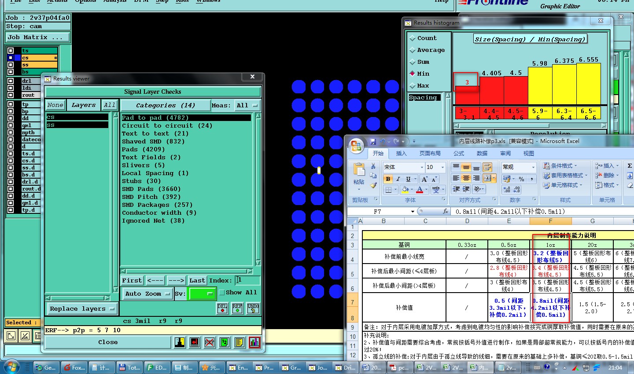This screenshot has height=374, width=634.
Task: Click Excel wrap text icon
Action: pos(487,167)
